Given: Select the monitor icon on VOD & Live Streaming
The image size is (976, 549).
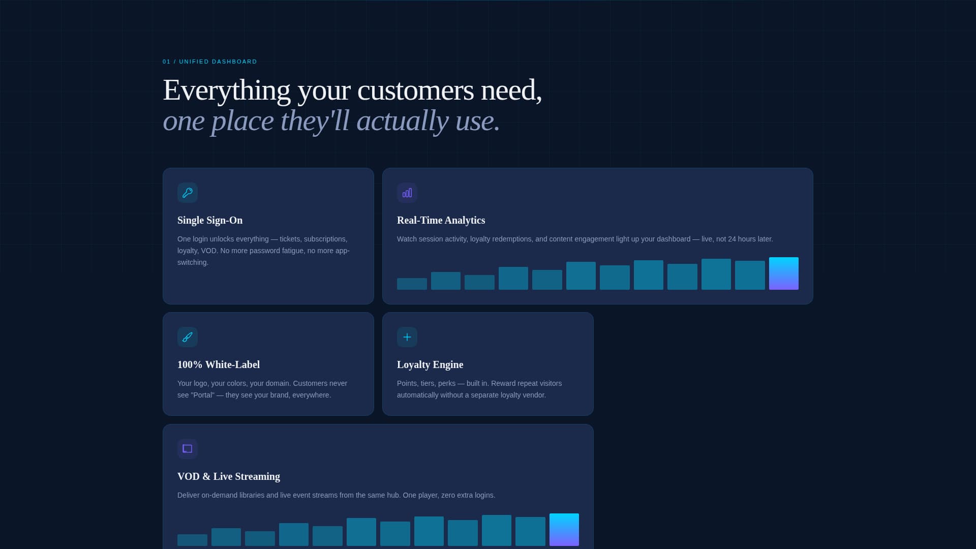Looking at the screenshot, I should 188,448.
